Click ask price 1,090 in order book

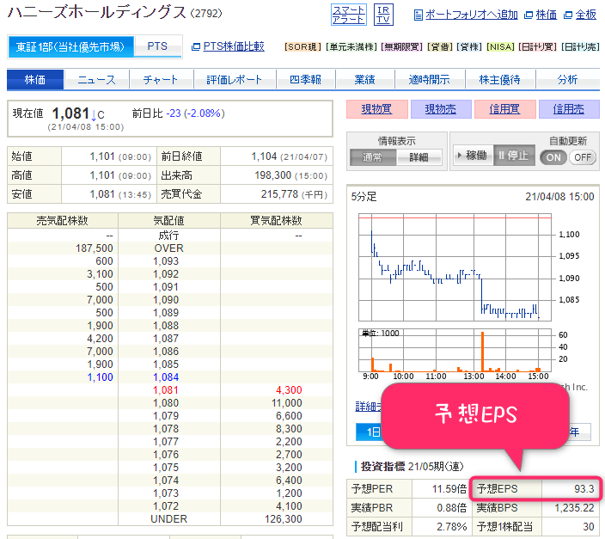point(166,300)
